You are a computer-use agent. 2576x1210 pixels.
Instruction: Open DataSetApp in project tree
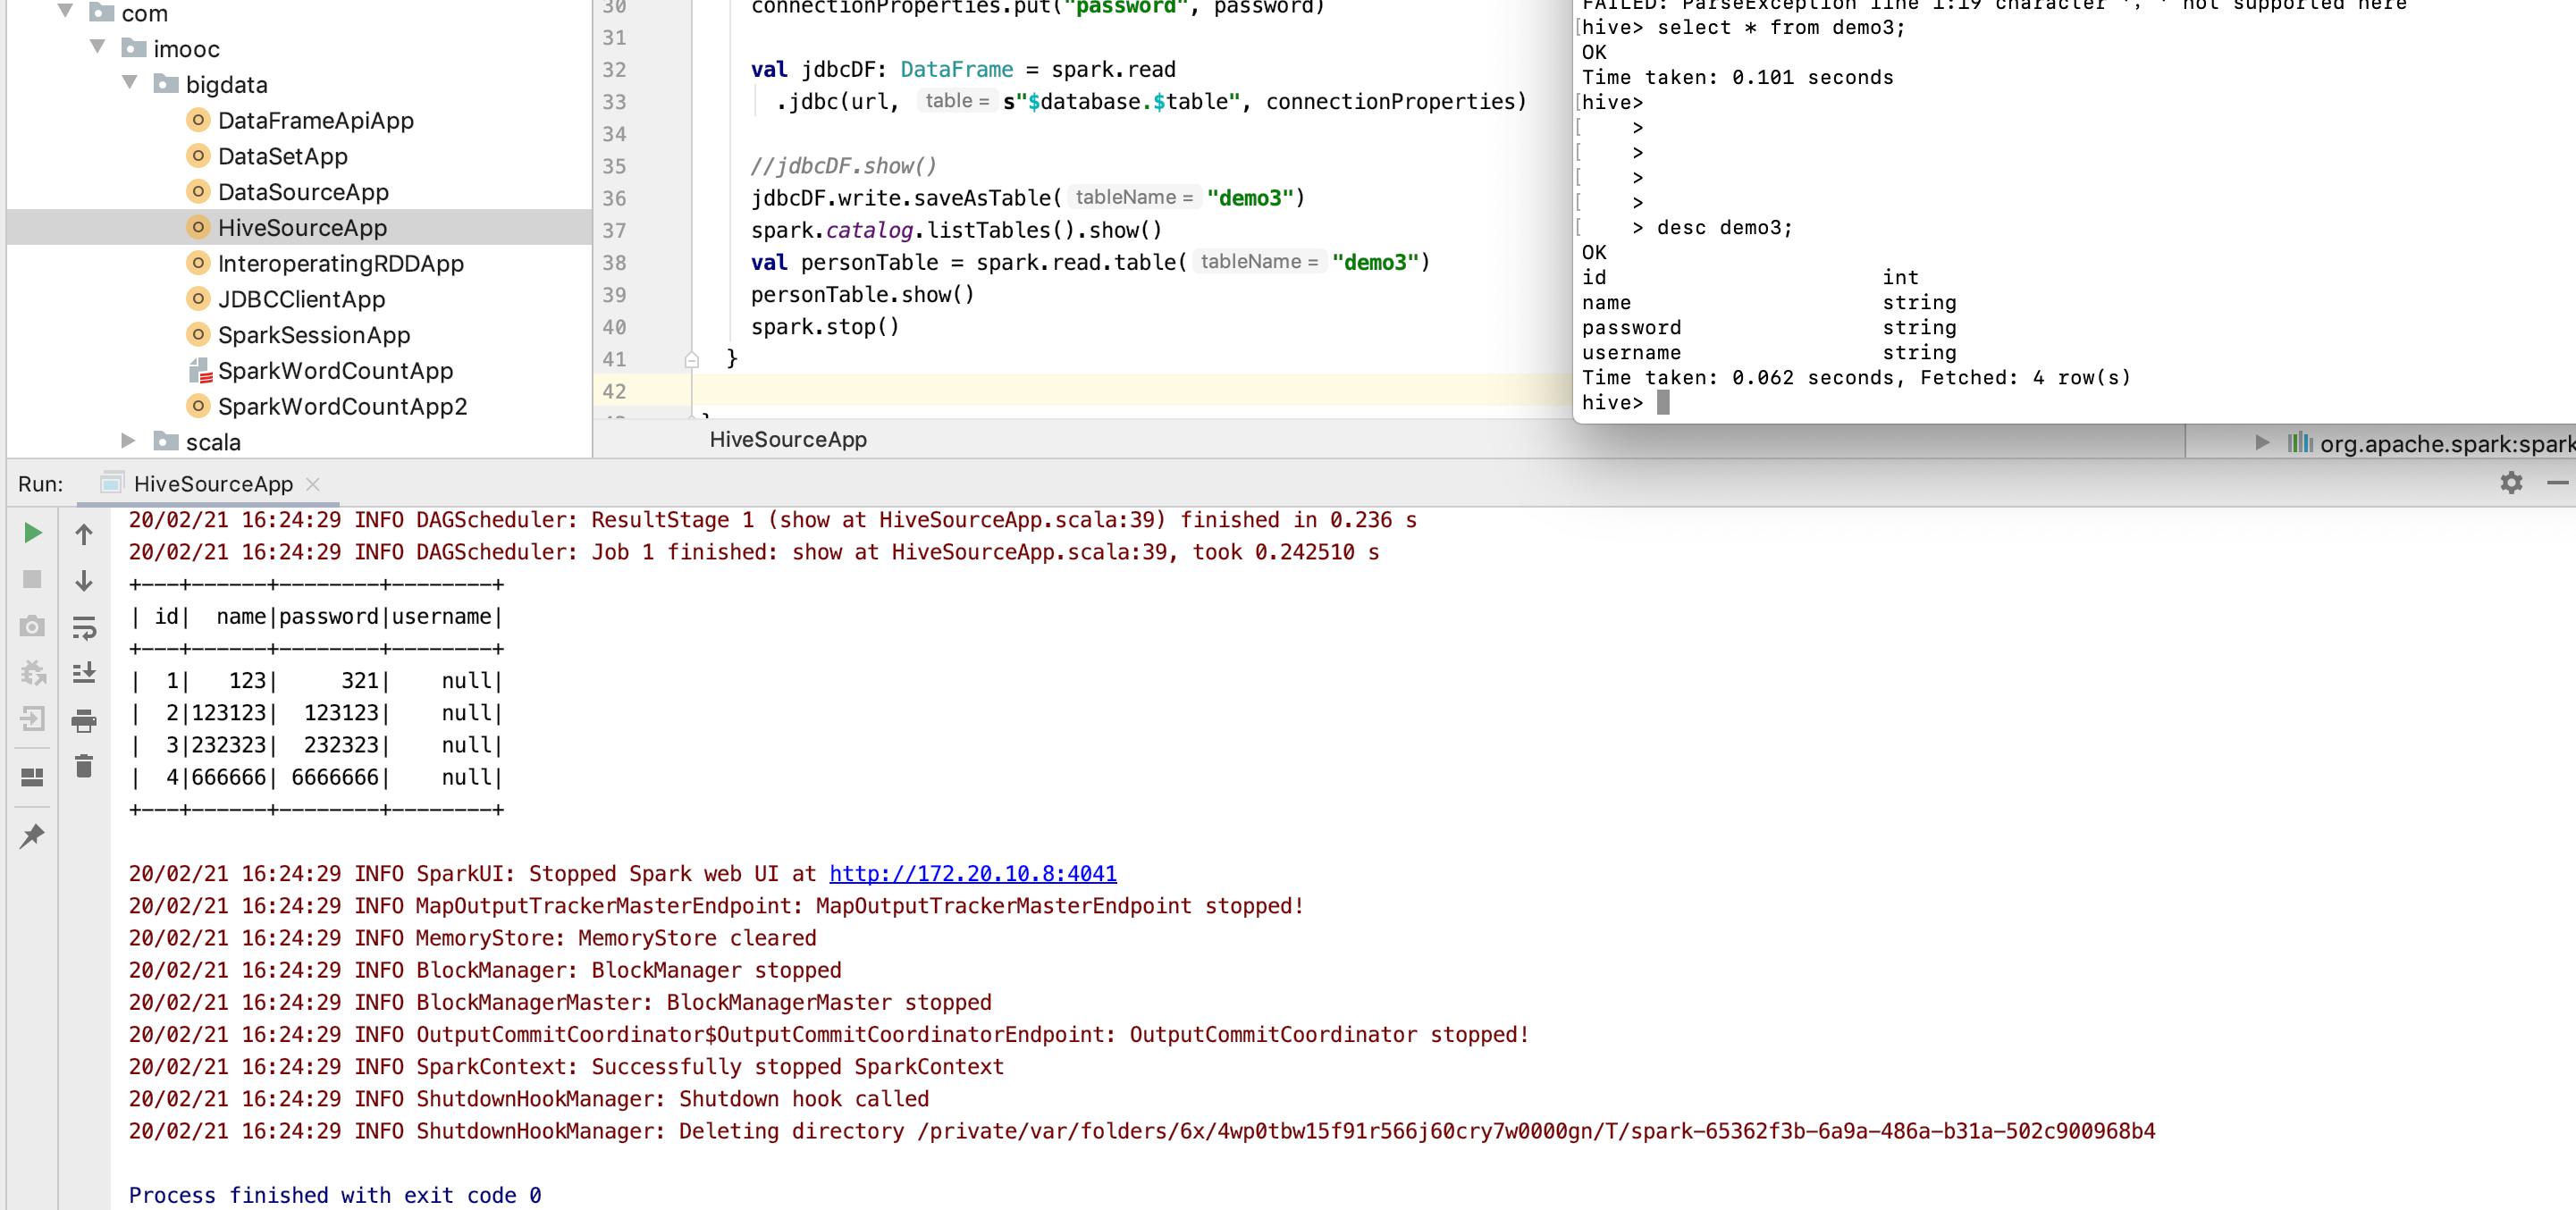coord(282,156)
